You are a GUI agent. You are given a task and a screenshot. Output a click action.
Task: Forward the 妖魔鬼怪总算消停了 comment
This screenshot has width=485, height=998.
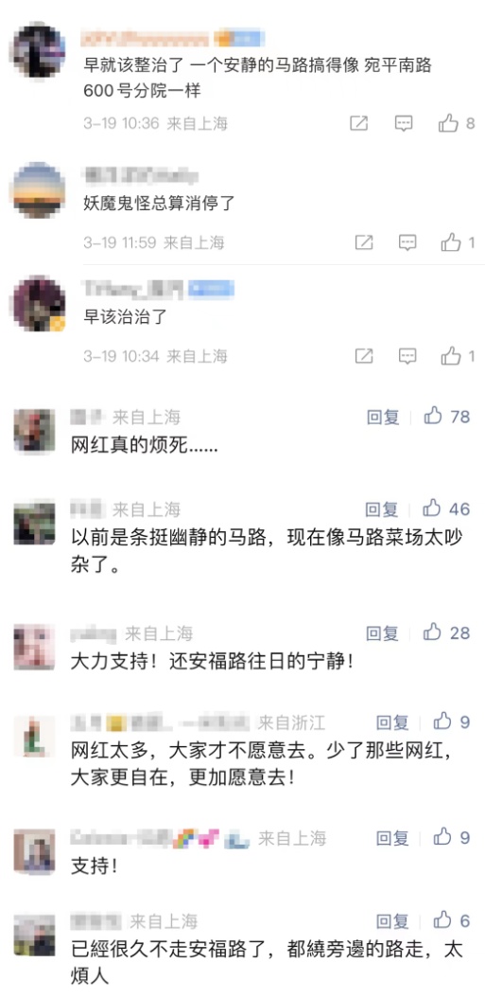[364, 241]
